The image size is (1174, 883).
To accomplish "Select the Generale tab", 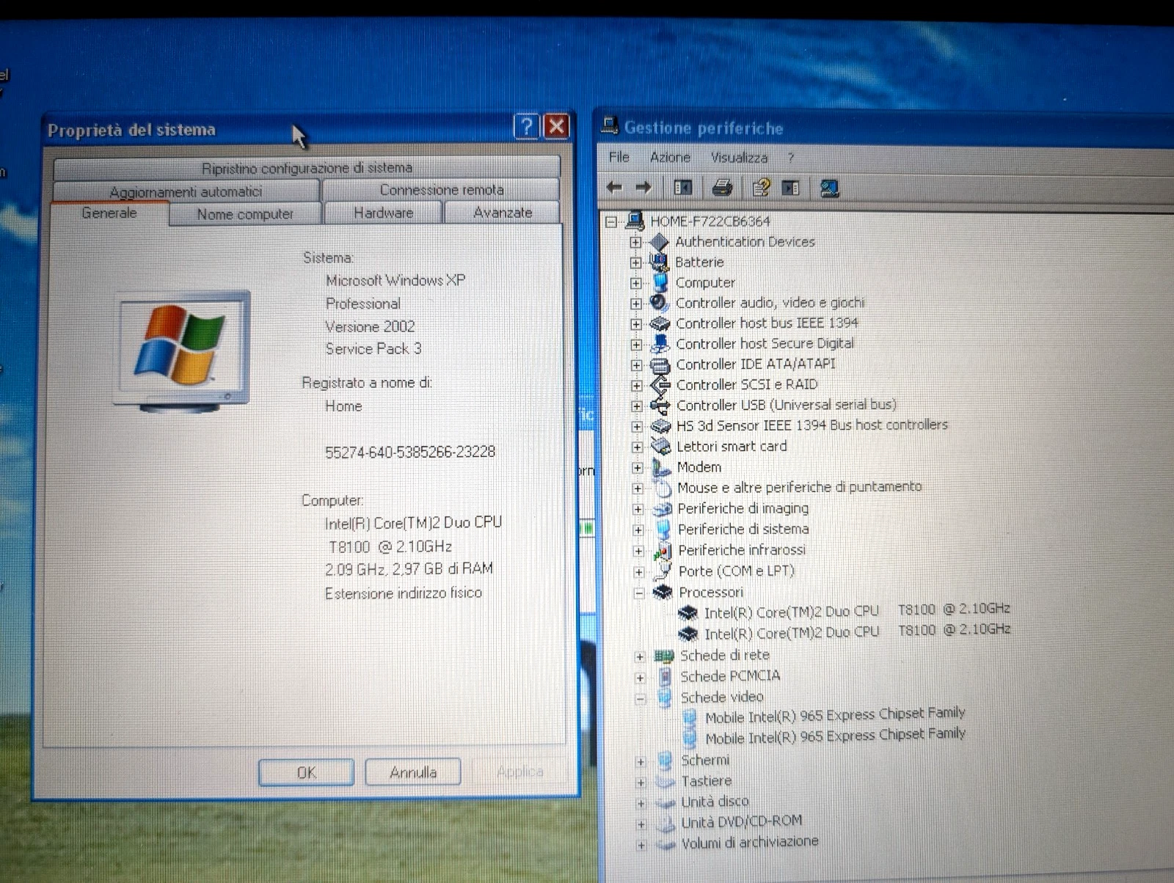I will pos(109,213).
